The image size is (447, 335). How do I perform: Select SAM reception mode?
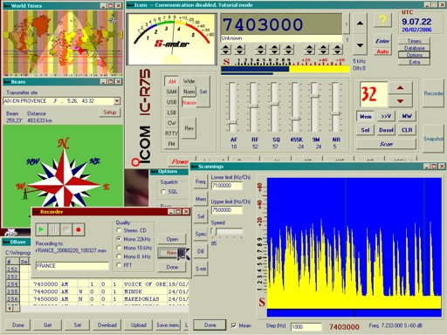tap(172, 92)
